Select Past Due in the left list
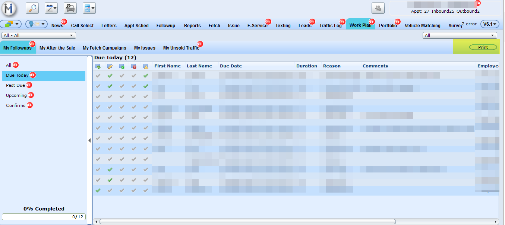Viewport: 505px width, 225px height. [x=16, y=86]
